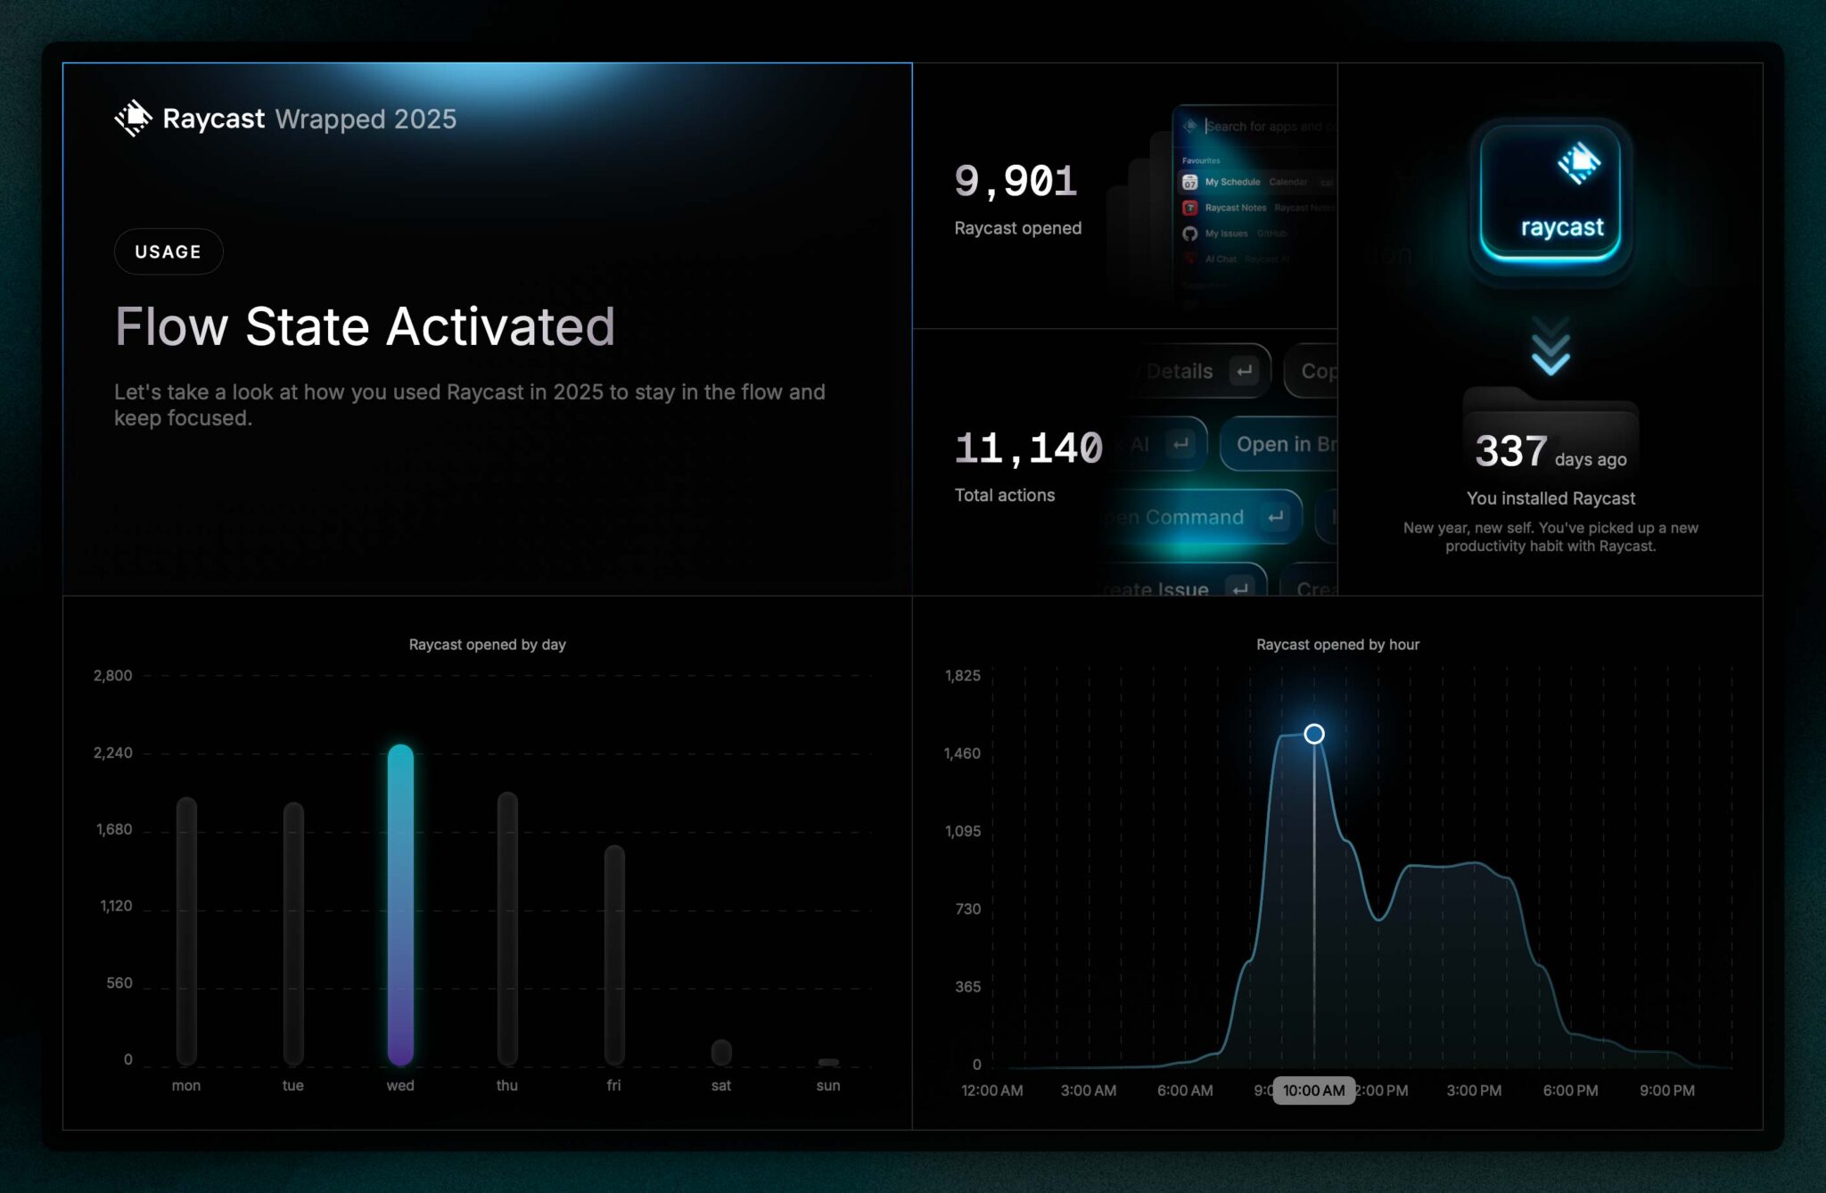Click the Raycast Notes red icon
Viewport: 1826px width, 1193px height.
click(x=1189, y=208)
